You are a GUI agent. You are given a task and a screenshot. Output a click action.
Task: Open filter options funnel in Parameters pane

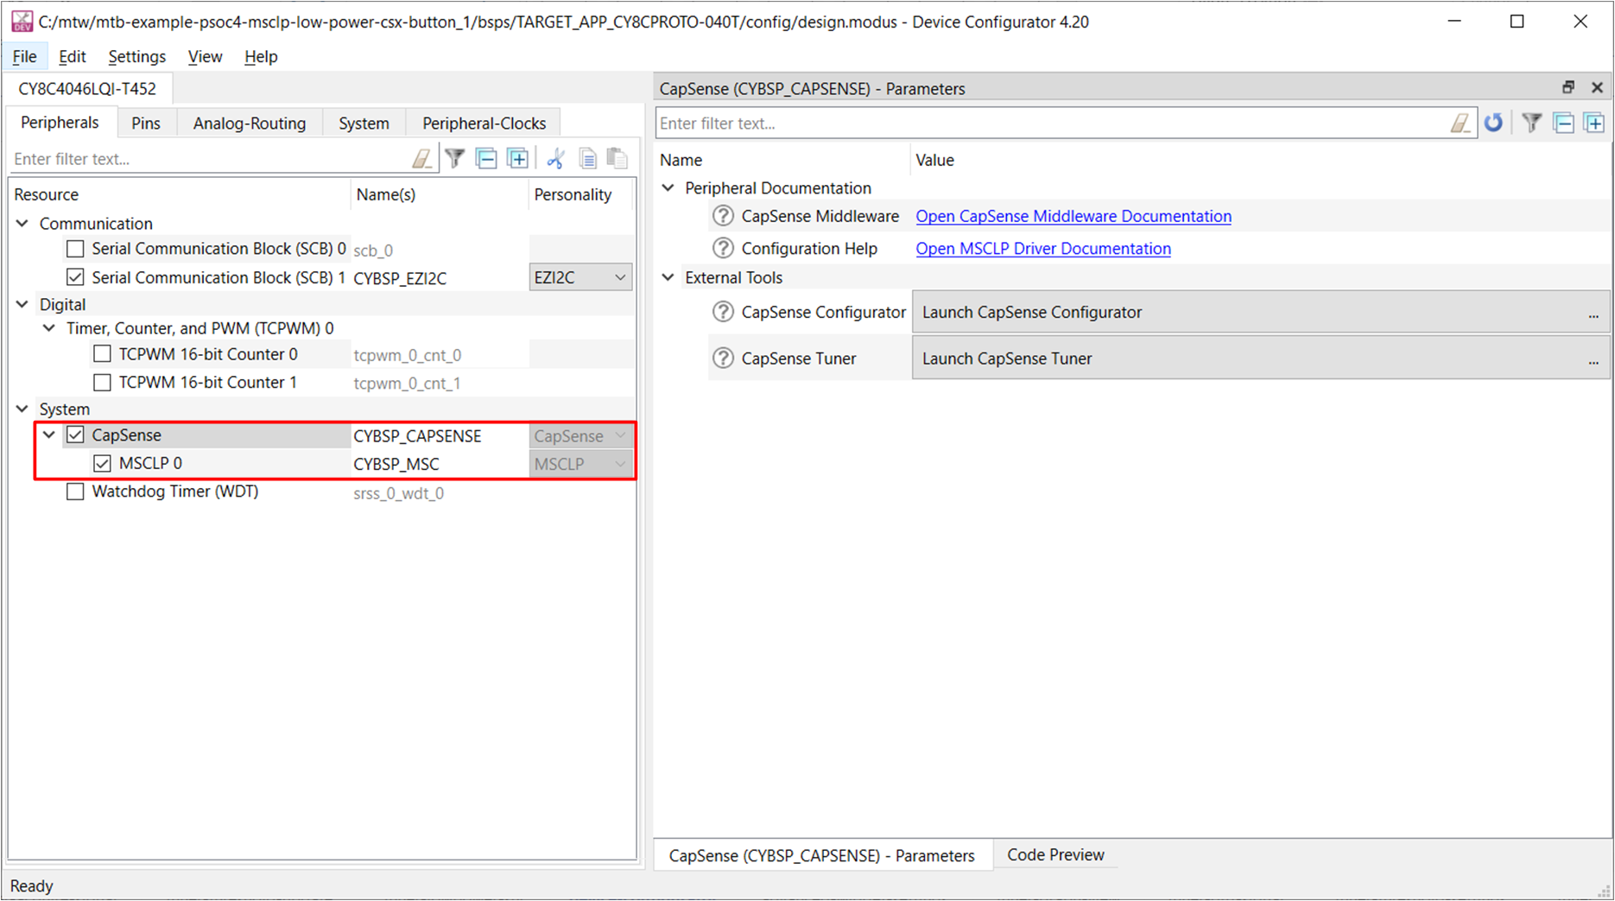click(x=1531, y=123)
